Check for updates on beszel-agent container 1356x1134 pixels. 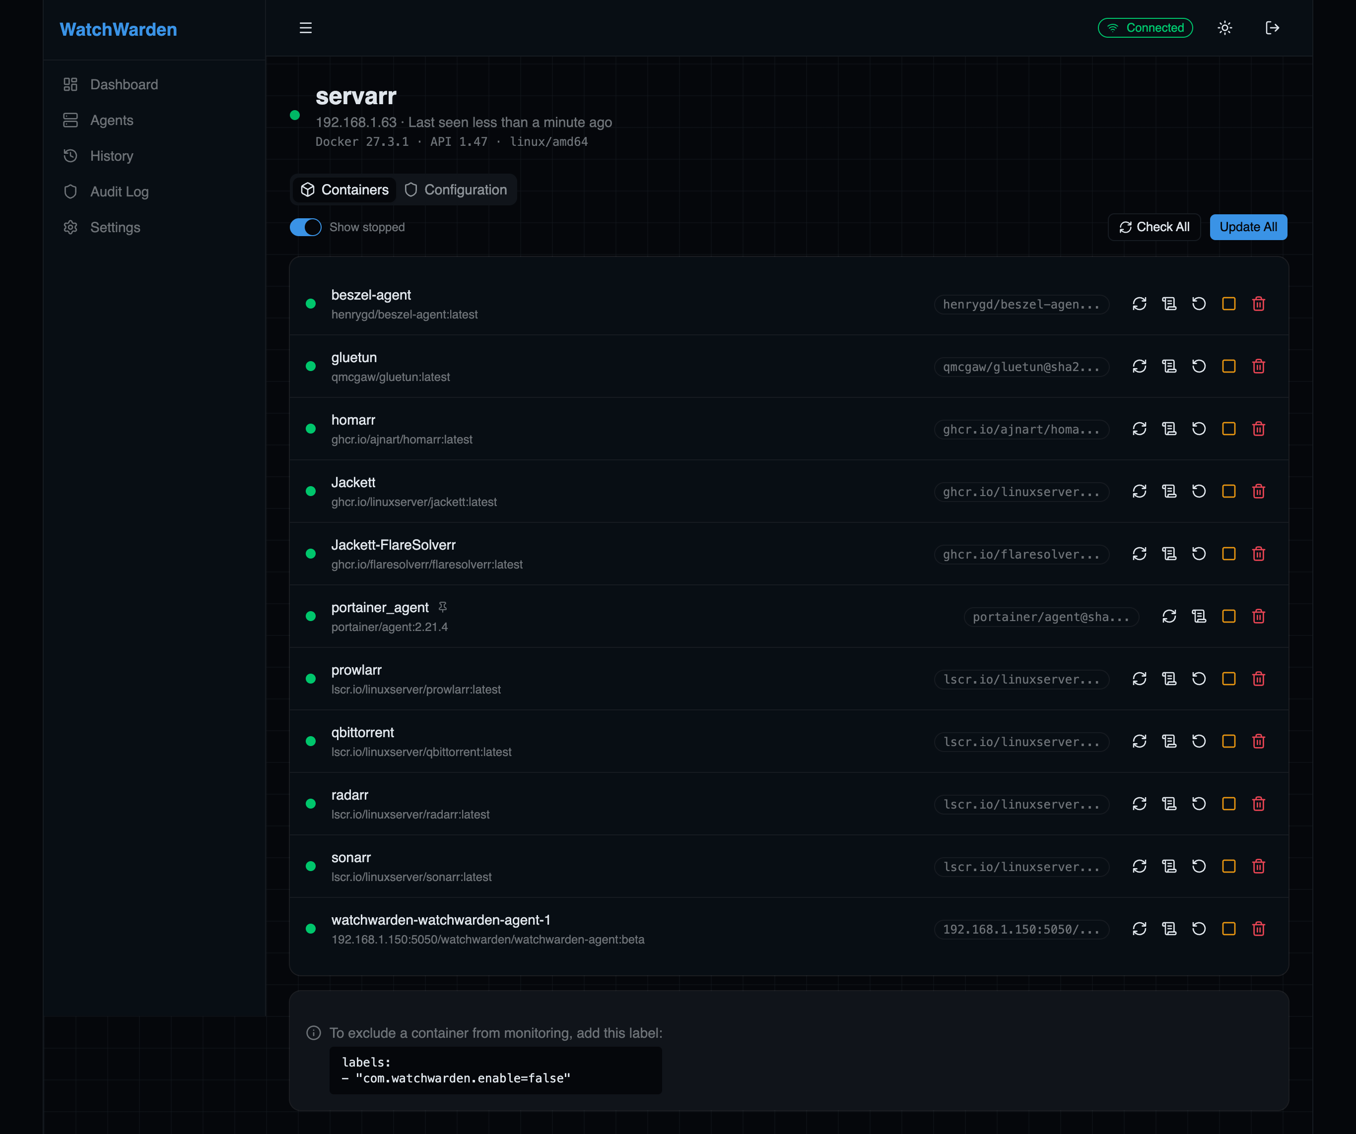coord(1139,304)
